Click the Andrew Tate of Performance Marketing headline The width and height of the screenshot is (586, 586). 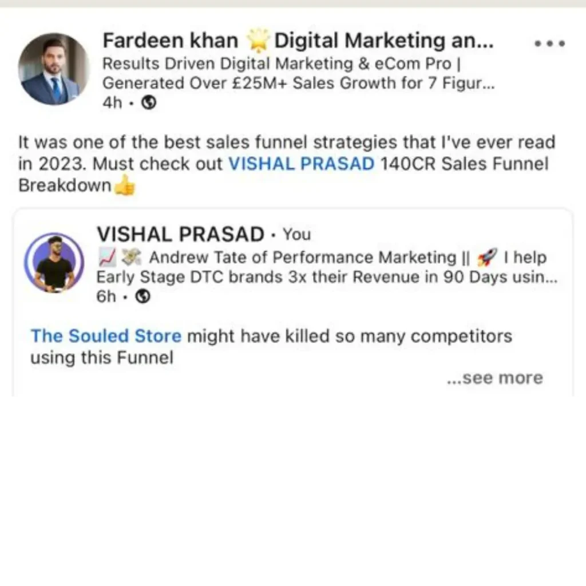click(327, 267)
